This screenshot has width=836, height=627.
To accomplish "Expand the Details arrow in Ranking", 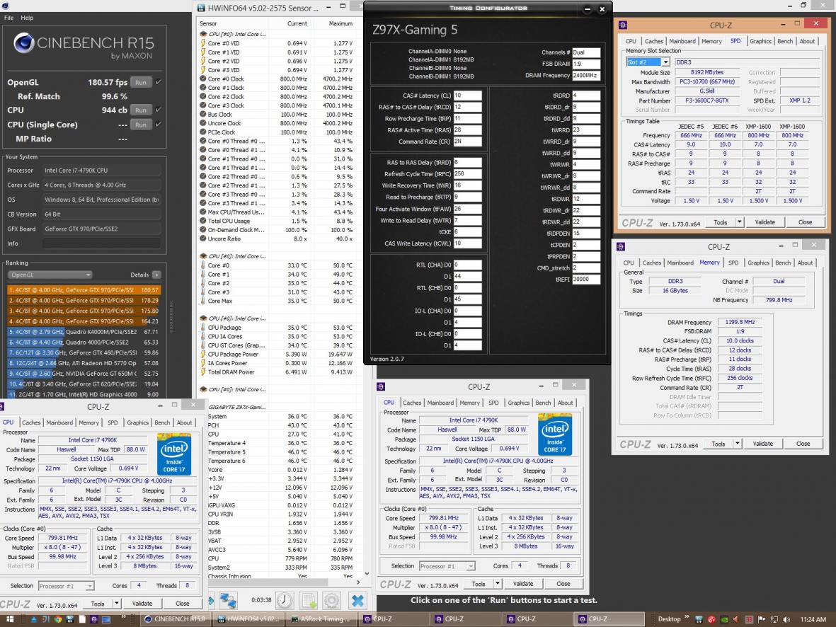I will pos(156,275).
